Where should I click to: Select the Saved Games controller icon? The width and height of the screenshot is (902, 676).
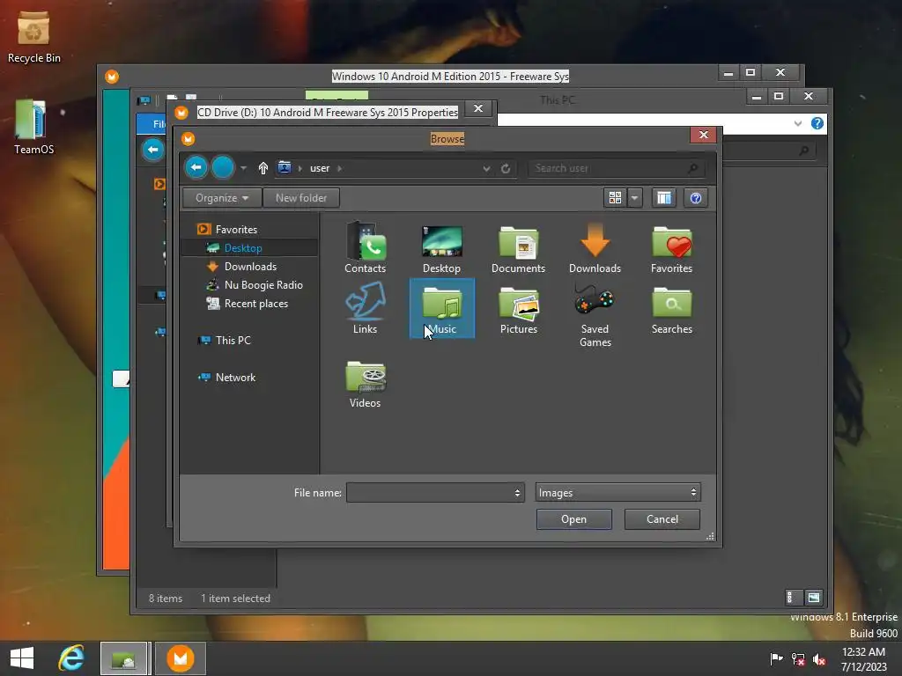[x=595, y=316]
